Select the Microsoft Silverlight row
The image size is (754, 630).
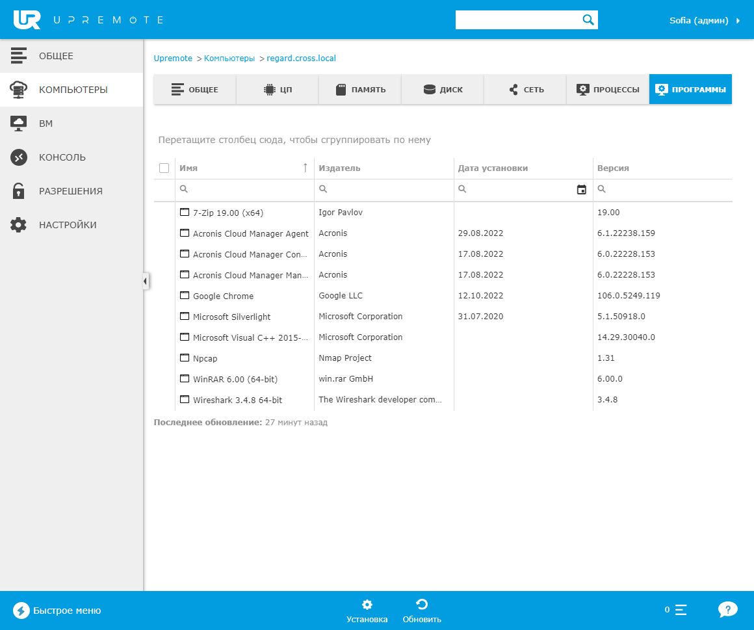click(443, 317)
